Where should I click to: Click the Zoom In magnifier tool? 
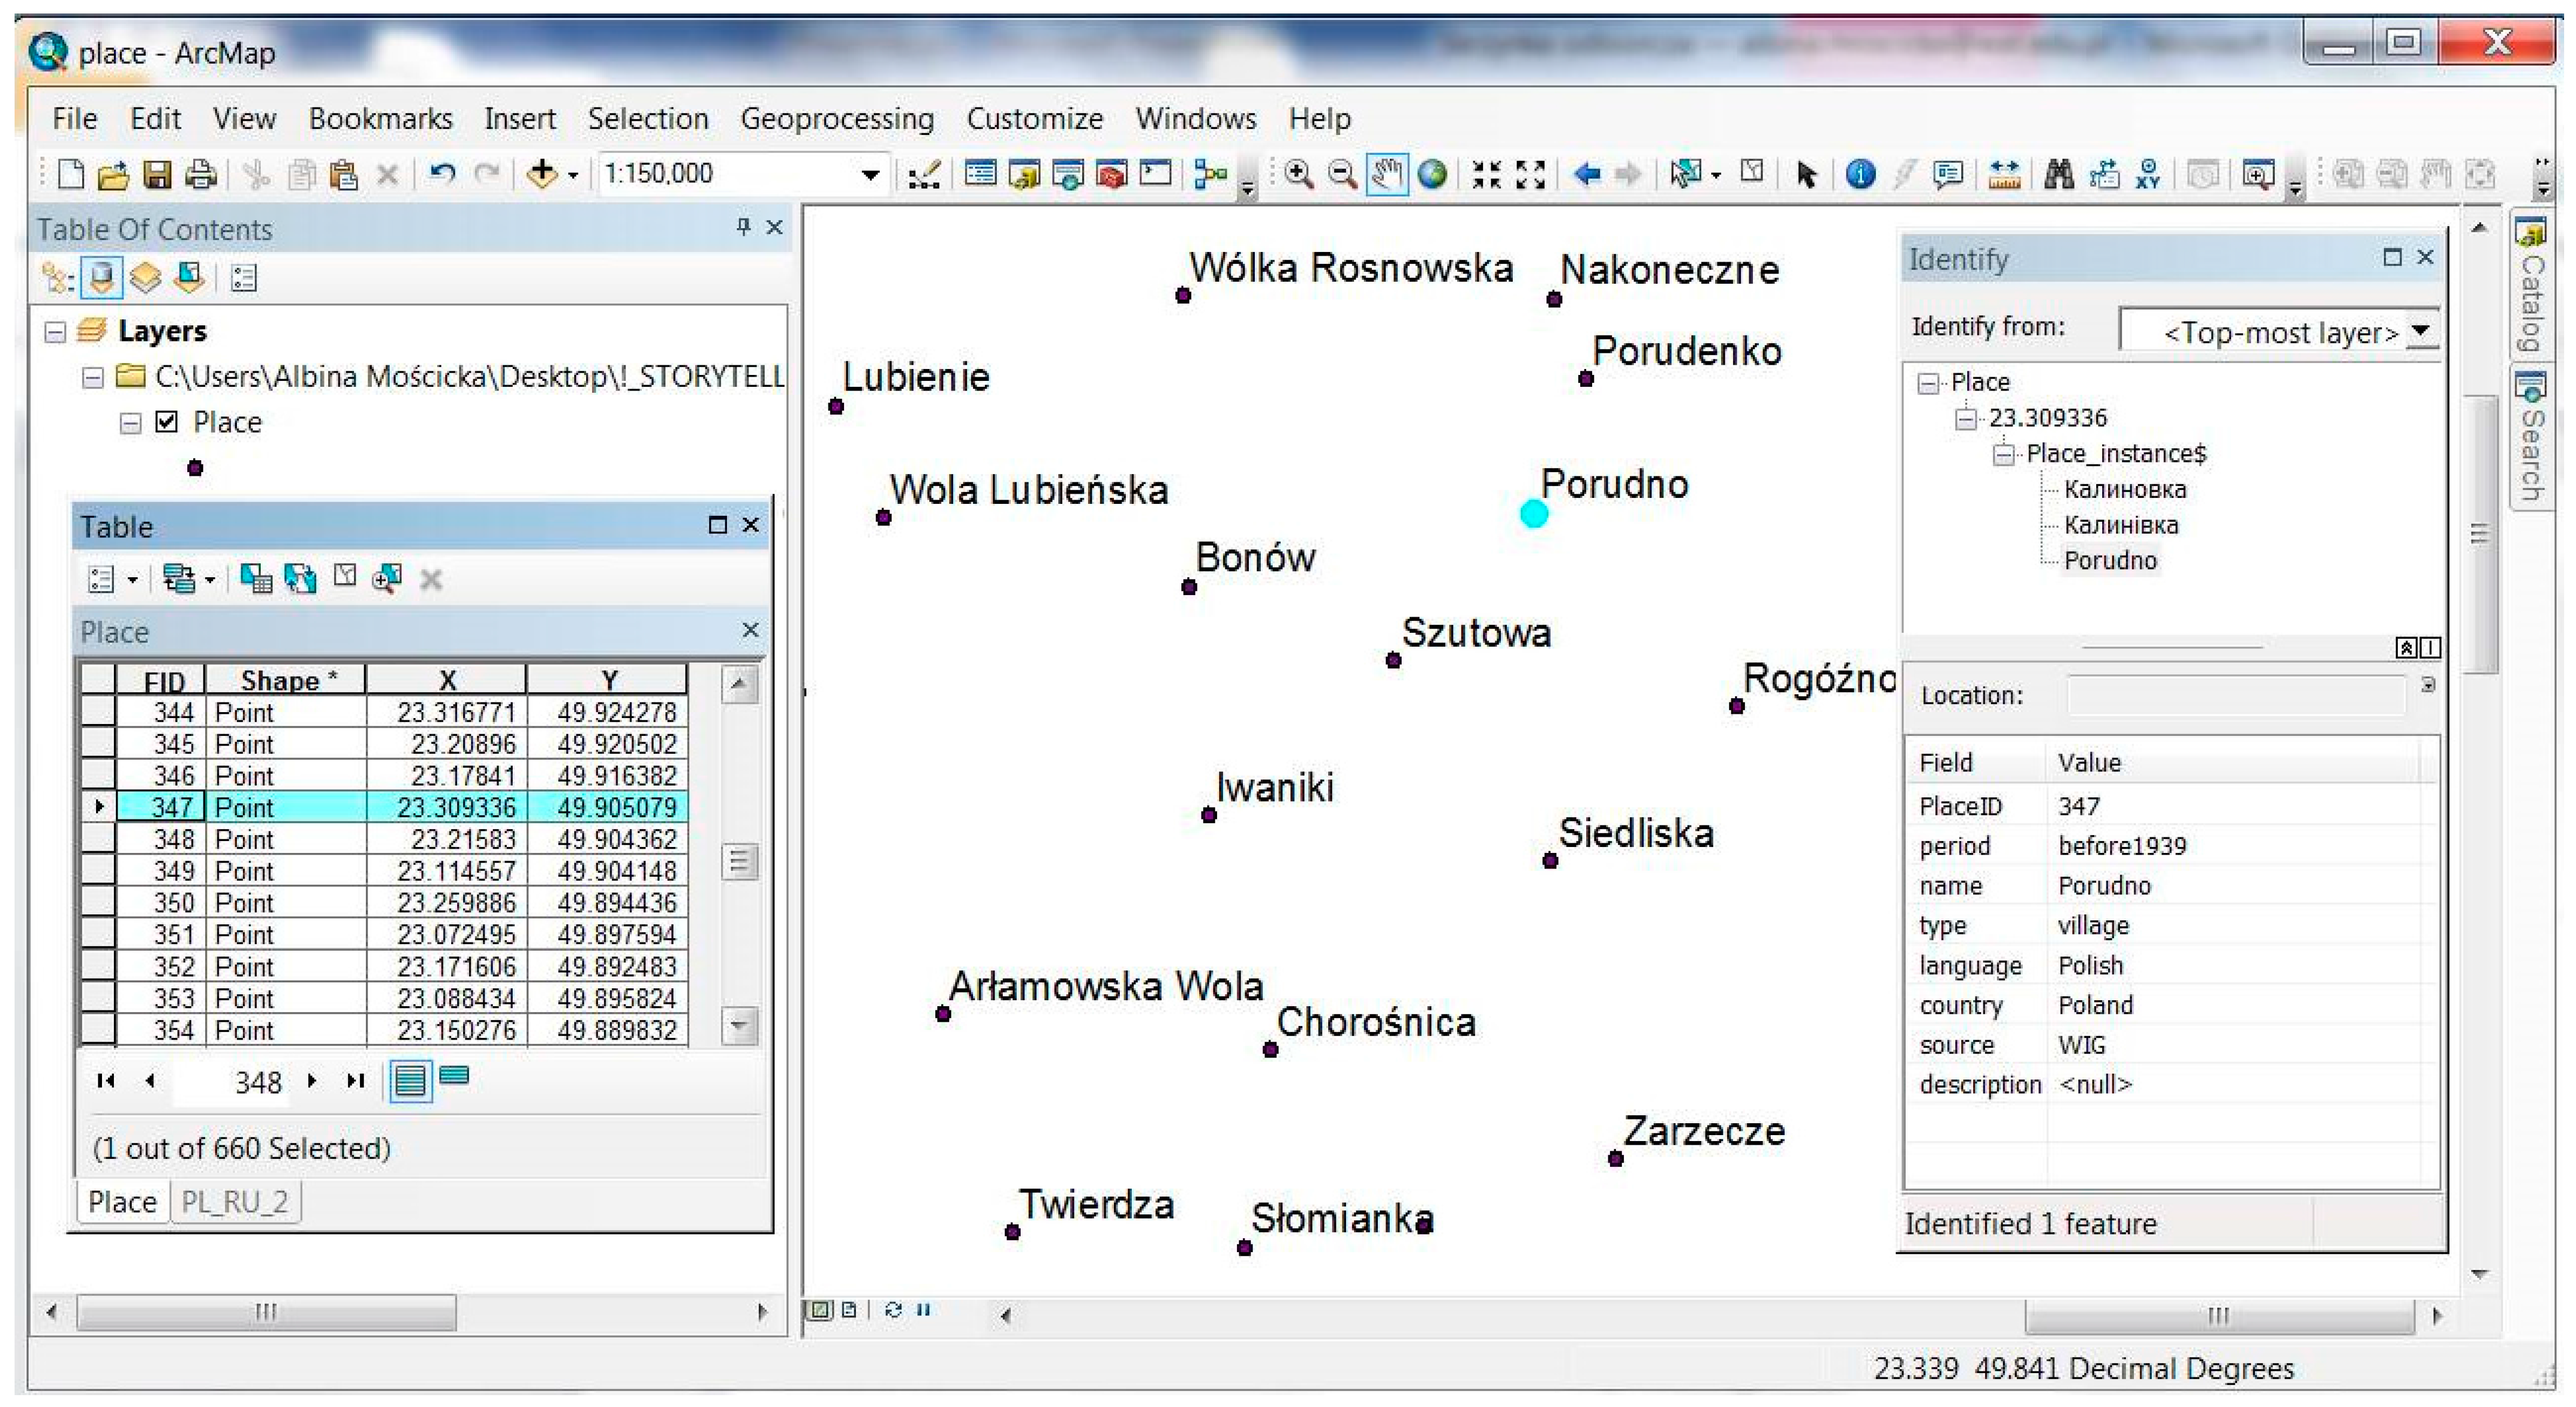(1298, 175)
